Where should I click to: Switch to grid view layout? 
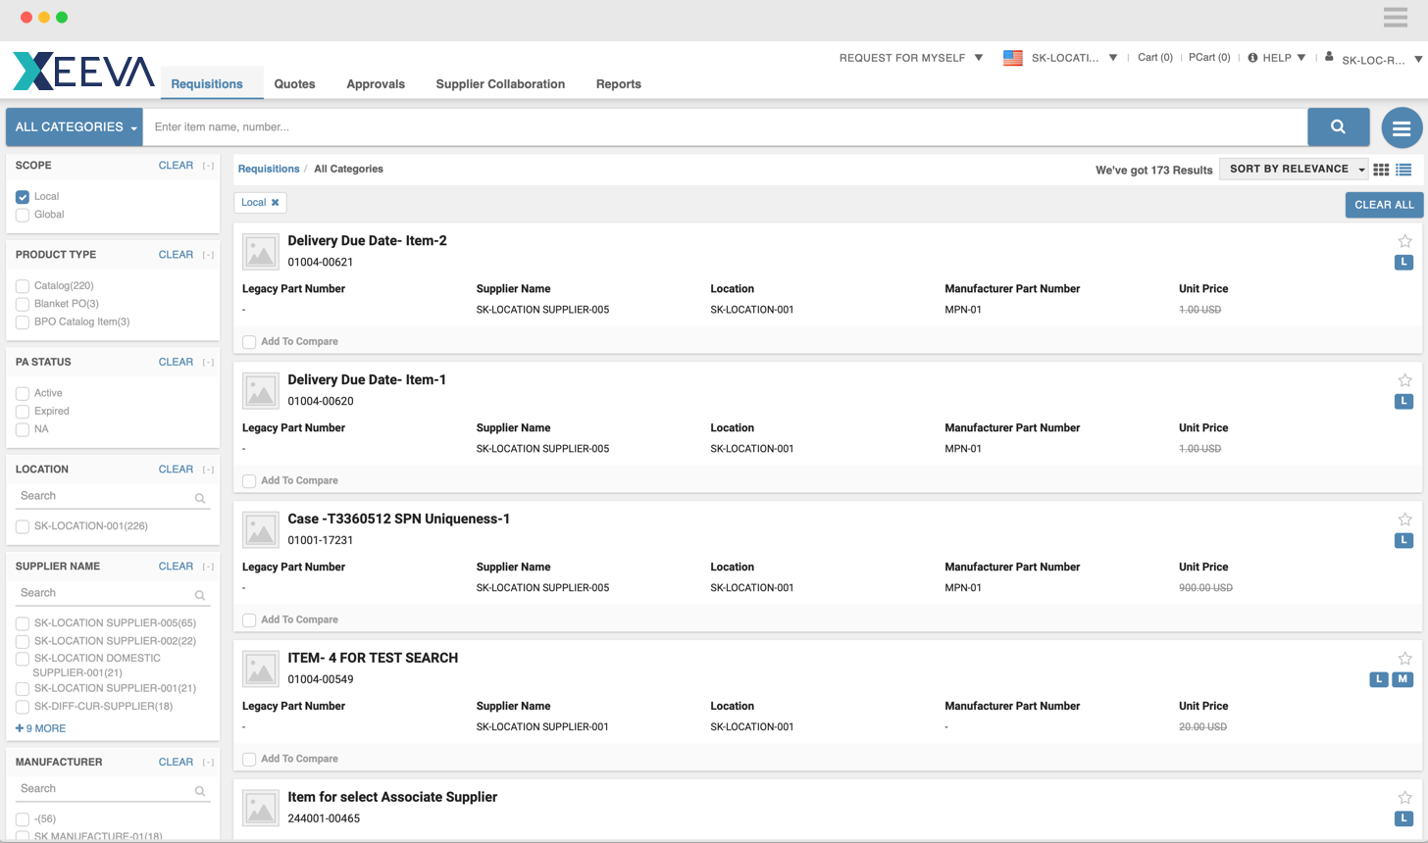pos(1381,170)
